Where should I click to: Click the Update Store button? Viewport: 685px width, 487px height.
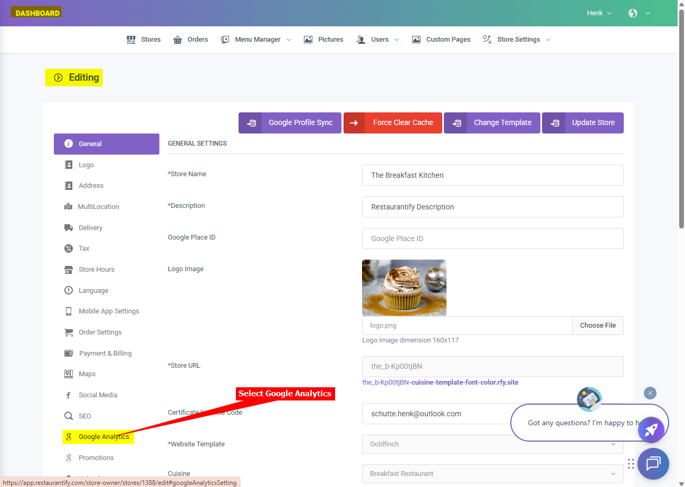click(583, 123)
